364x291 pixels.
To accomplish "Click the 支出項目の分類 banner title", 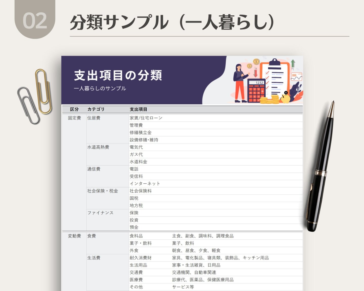I will tap(118, 76).
